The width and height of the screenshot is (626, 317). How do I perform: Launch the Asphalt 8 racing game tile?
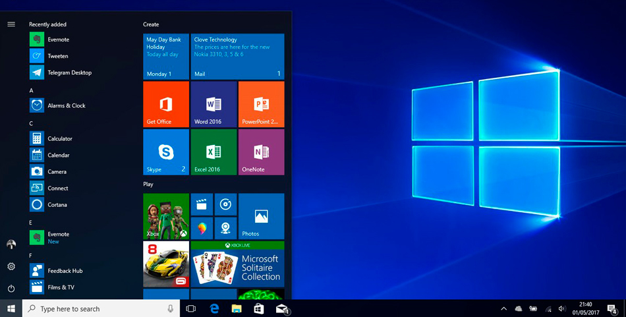(166, 264)
